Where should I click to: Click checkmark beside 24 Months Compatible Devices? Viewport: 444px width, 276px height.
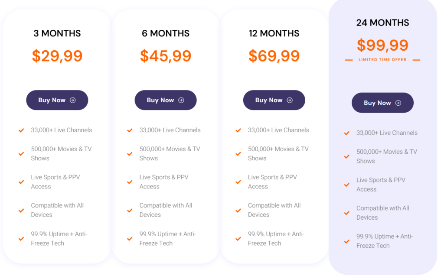pyautogui.click(x=347, y=213)
